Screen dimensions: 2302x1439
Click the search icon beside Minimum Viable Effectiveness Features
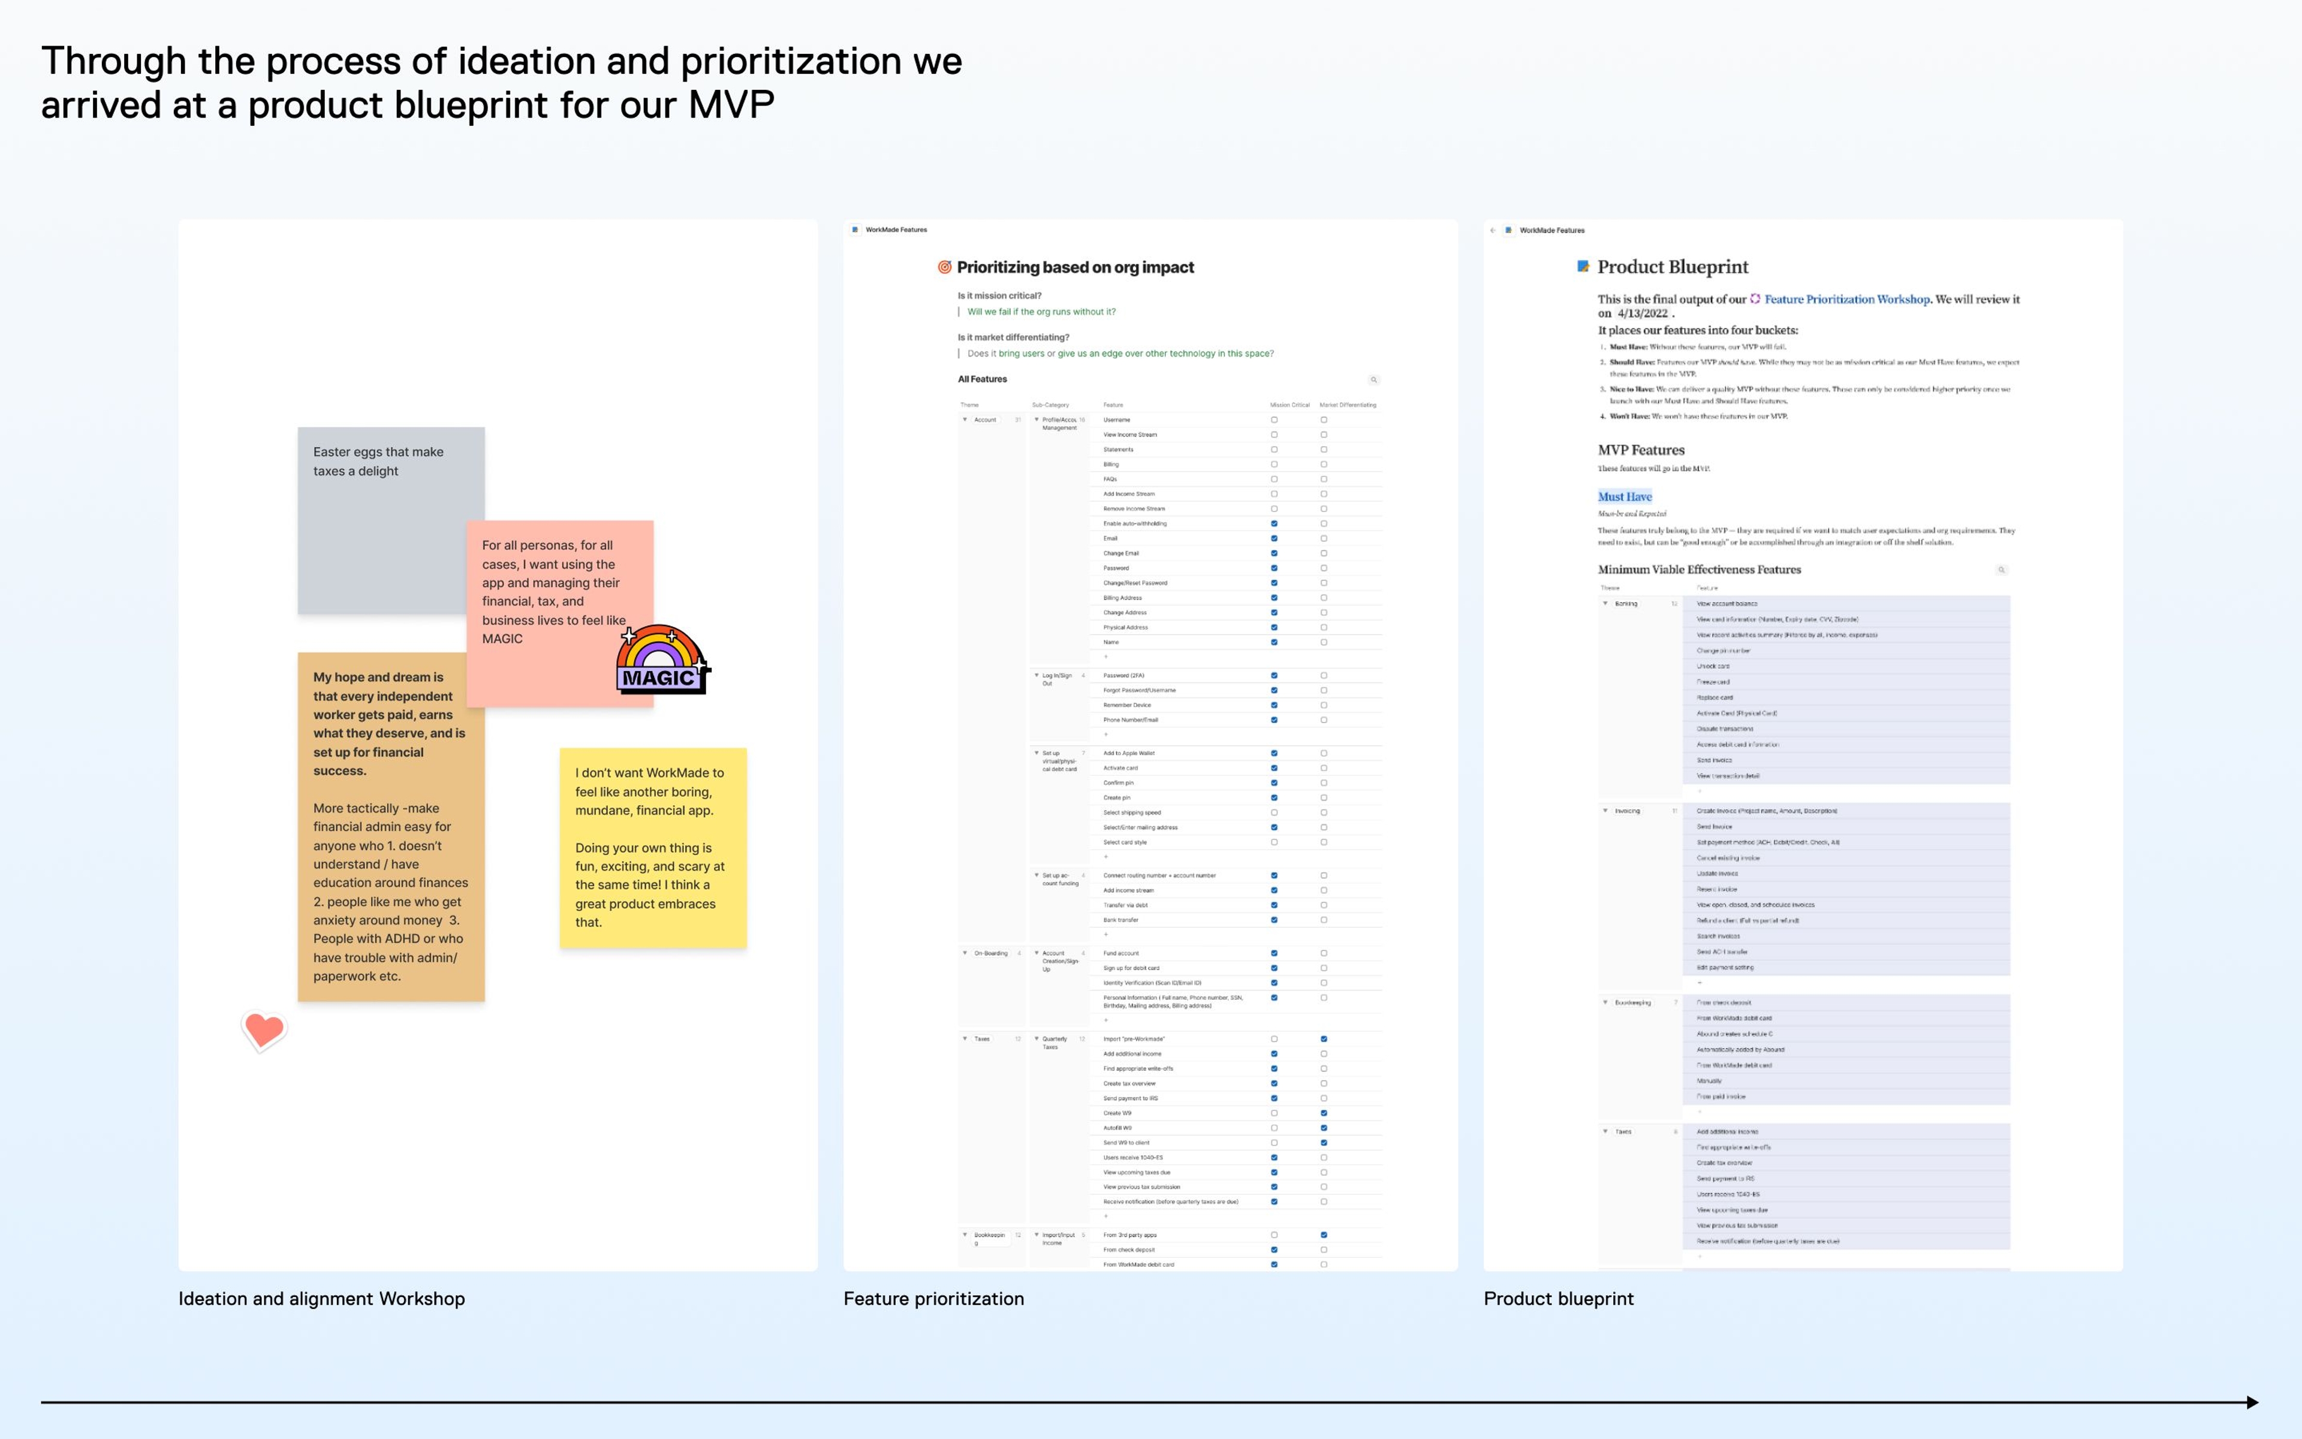click(2002, 570)
